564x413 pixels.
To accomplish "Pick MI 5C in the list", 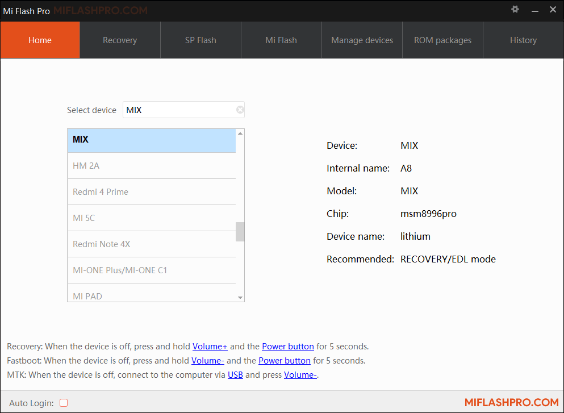I will (x=152, y=218).
